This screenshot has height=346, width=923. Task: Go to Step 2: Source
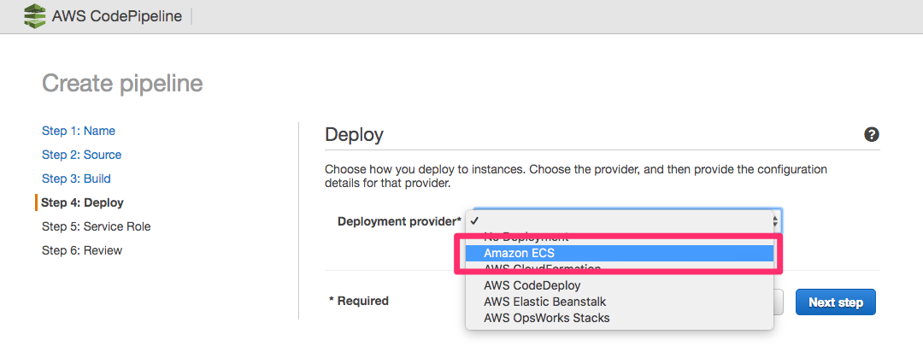pos(81,155)
